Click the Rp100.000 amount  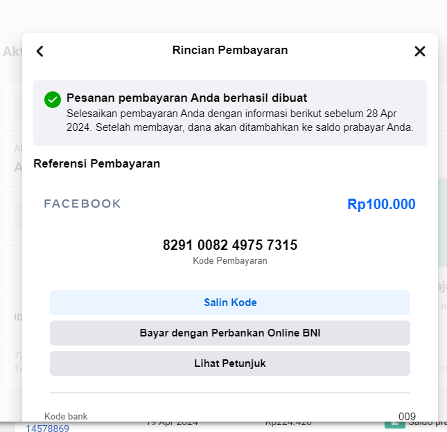381,204
